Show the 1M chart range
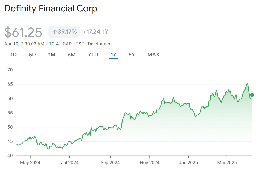 point(52,55)
